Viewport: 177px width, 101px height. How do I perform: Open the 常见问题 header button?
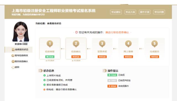click(x=159, y=12)
